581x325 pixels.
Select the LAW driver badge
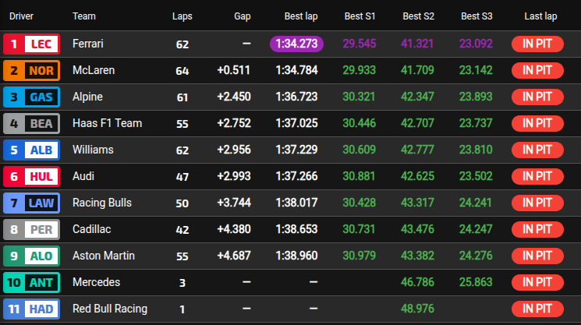[30, 203]
